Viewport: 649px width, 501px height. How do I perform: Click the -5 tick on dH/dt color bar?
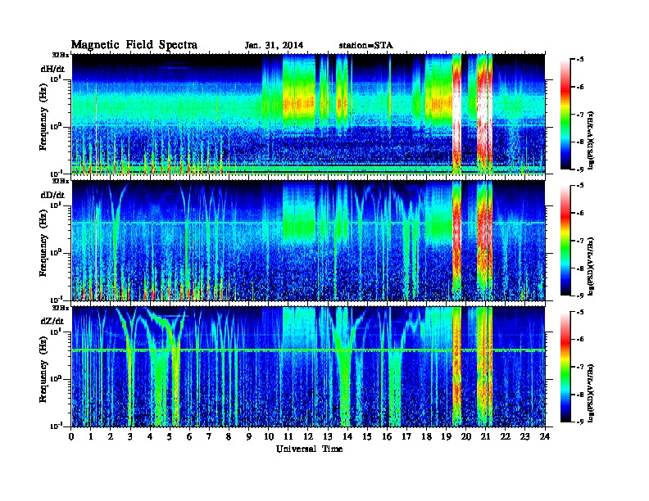click(x=580, y=60)
